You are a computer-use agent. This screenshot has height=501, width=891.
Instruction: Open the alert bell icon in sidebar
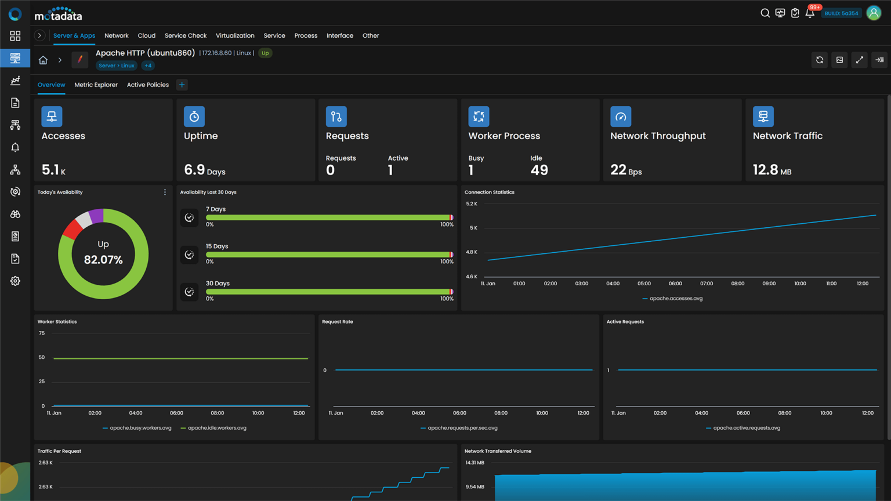pos(15,147)
